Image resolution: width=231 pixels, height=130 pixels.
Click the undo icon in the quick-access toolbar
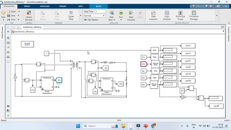click(198, 6)
